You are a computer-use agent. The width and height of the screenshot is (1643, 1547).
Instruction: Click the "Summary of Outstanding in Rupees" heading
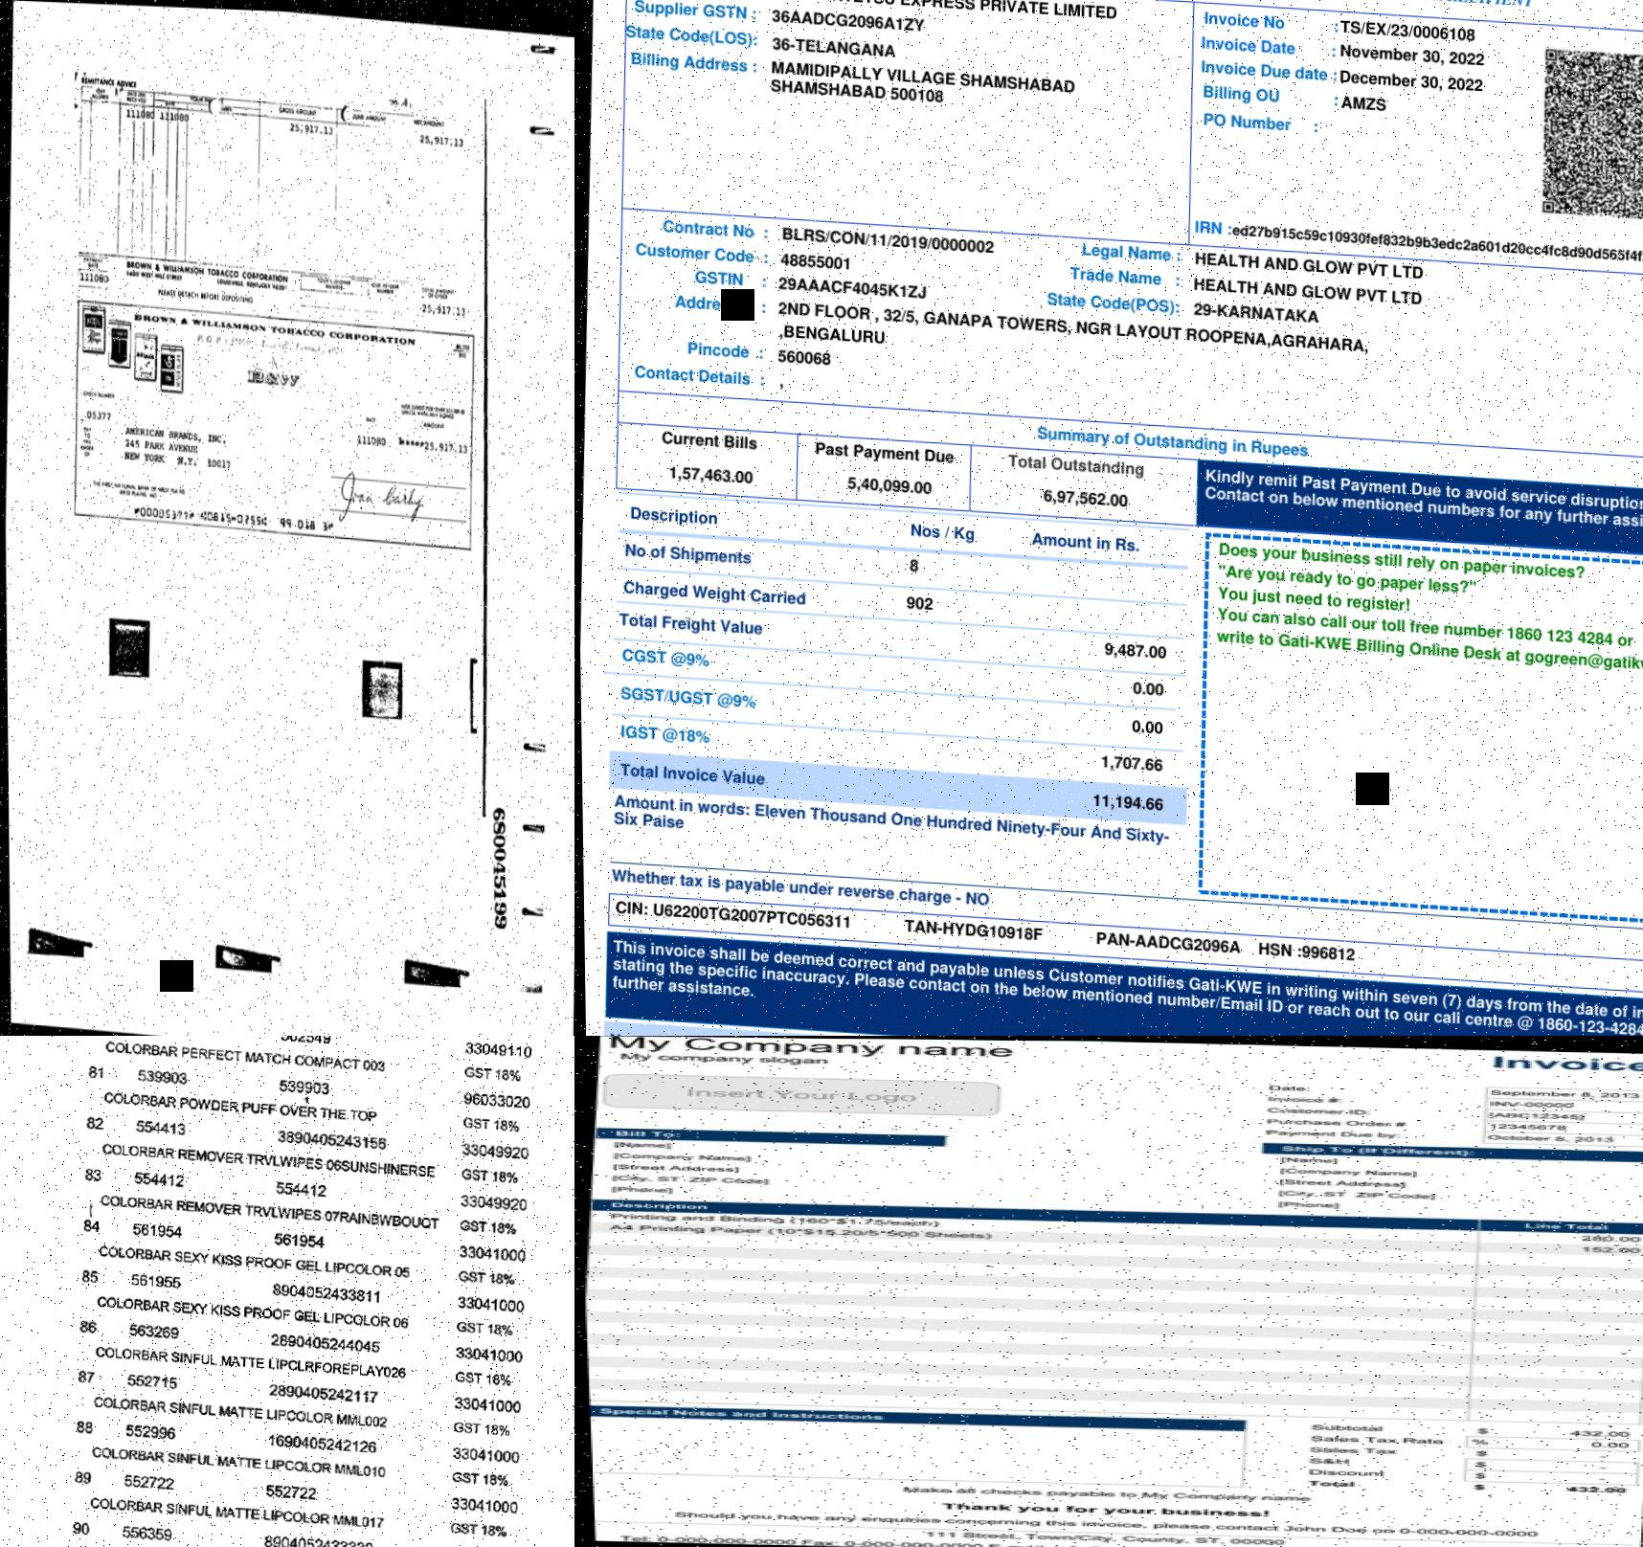pos(1172,441)
